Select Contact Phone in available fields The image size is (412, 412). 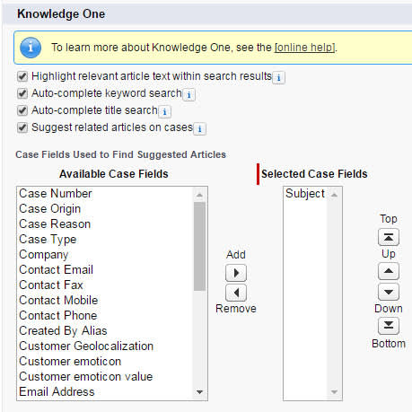coord(105,316)
